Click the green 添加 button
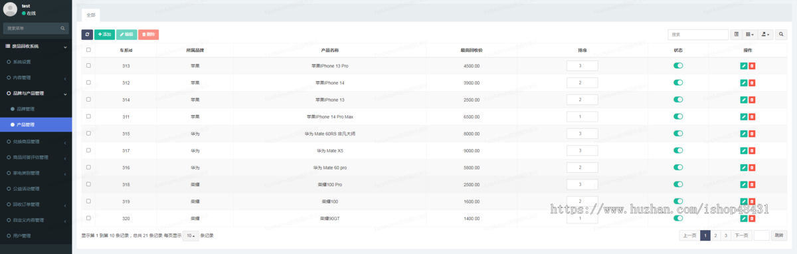Viewport: 797px width, 254px height. (x=104, y=34)
